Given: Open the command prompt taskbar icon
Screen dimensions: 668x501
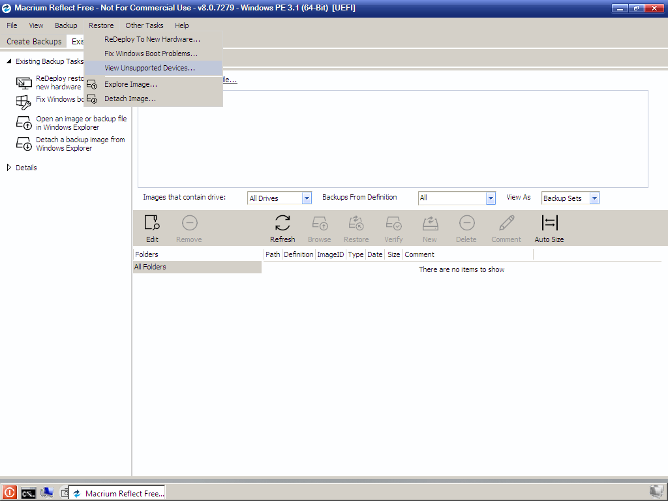Looking at the screenshot, I should tap(29, 493).
